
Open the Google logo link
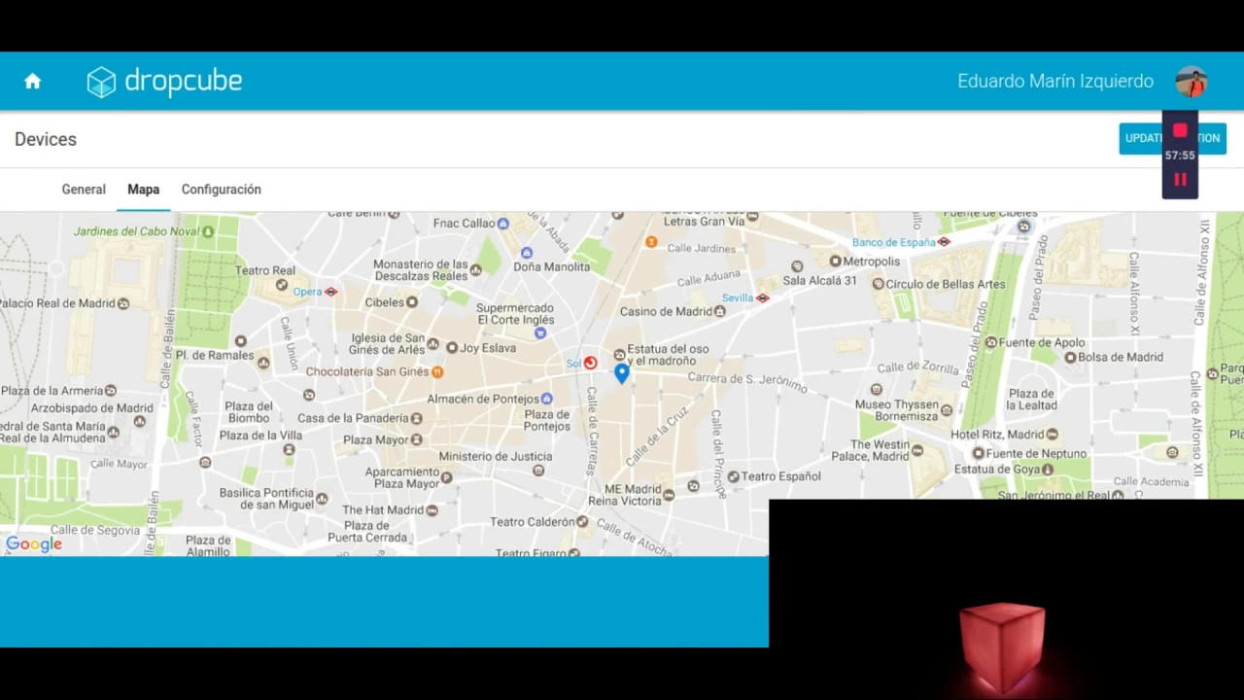tap(34, 544)
